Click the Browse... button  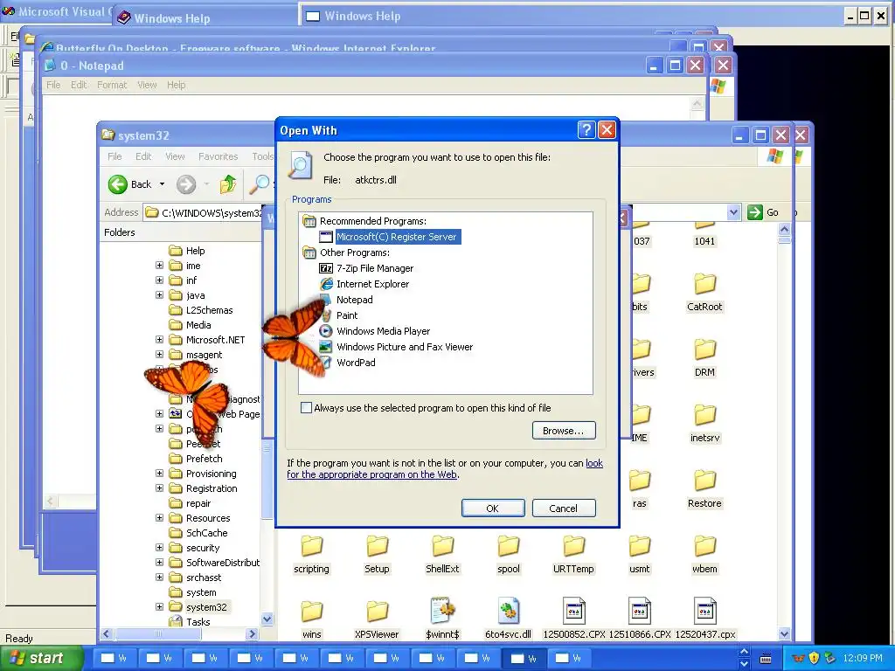(564, 431)
